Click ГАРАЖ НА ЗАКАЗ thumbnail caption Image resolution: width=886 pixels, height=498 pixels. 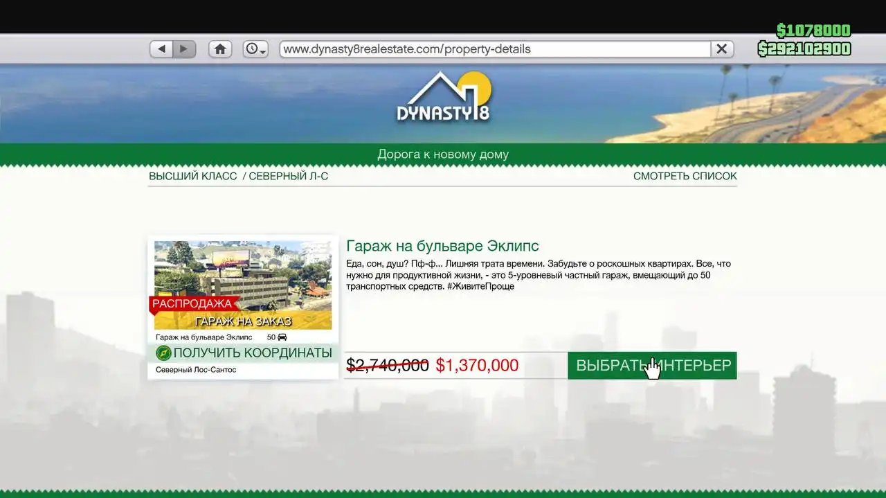[x=243, y=321]
